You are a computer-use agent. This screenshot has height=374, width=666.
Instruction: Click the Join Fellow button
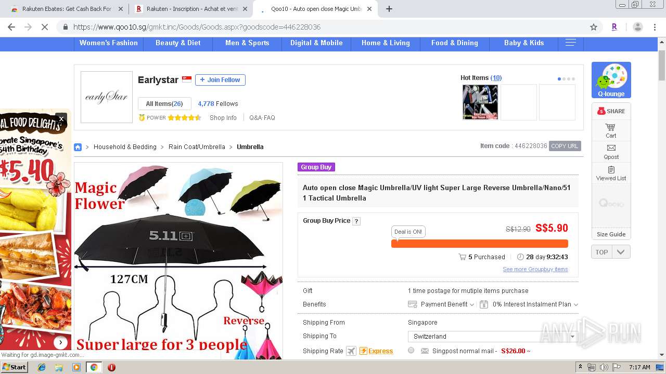(220, 80)
